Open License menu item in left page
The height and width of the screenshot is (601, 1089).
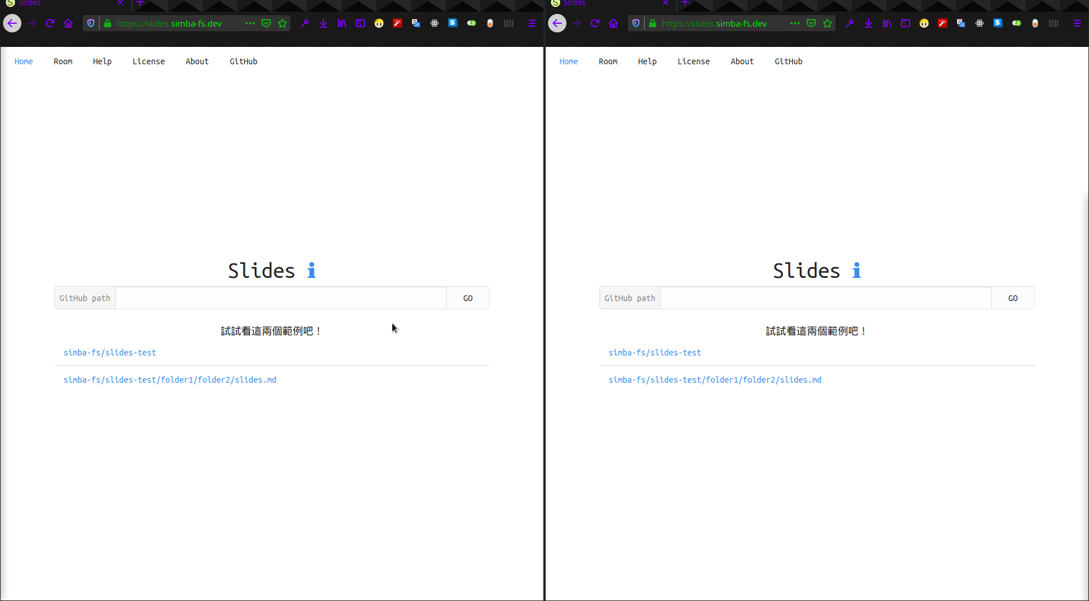pos(149,61)
